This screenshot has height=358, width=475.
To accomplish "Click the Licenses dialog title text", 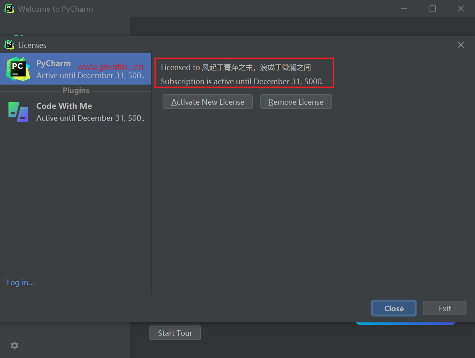I will point(32,46).
